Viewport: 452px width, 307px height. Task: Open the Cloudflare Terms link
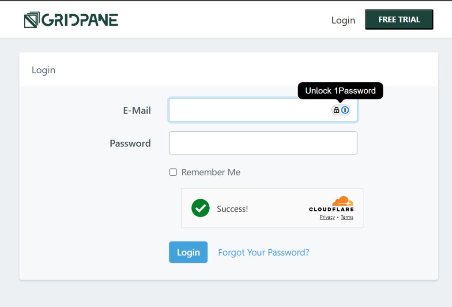347,217
